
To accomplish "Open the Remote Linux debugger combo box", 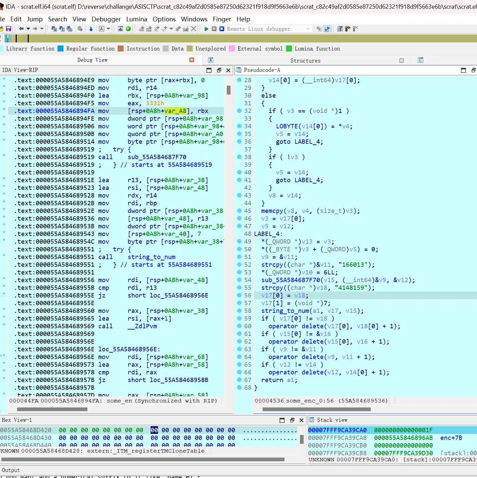I will [269, 29].
